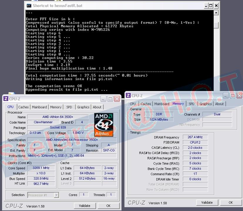Image resolution: width=243 pixels, height=211 pixels.
Task: Switch to Mainboard tab in left CPU-Z window
Action: (x=39, y=107)
